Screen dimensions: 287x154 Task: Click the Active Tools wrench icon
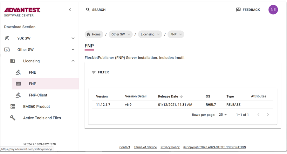13,118
